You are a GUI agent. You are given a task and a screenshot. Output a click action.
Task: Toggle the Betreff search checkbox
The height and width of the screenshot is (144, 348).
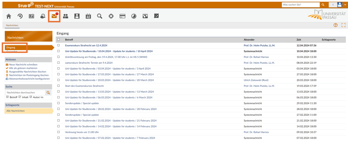(x=8, y=97)
